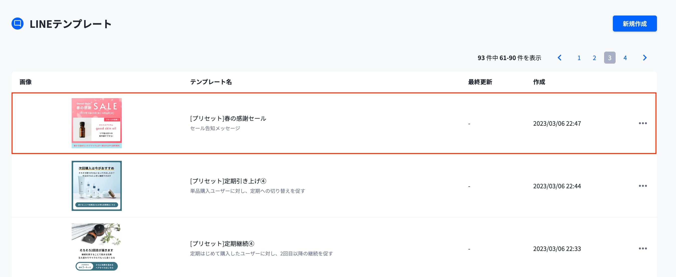Viewport: 676px width, 277px height.
Task: Click template name [プリセット]定期引き上げ④
Action: click(x=228, y=181)
